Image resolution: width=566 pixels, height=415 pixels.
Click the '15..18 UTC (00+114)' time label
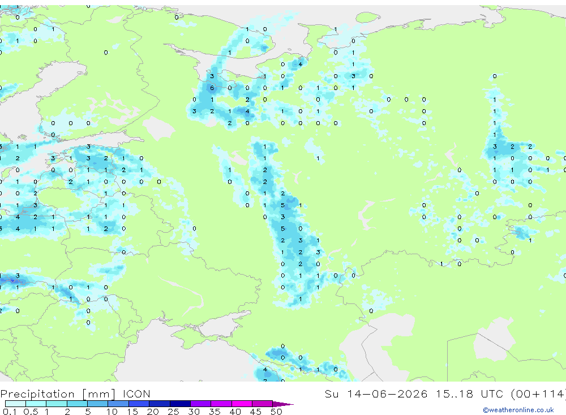click(501, 393)
